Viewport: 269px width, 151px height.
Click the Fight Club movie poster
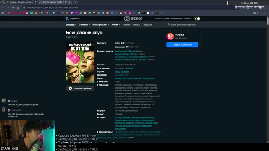80,62
